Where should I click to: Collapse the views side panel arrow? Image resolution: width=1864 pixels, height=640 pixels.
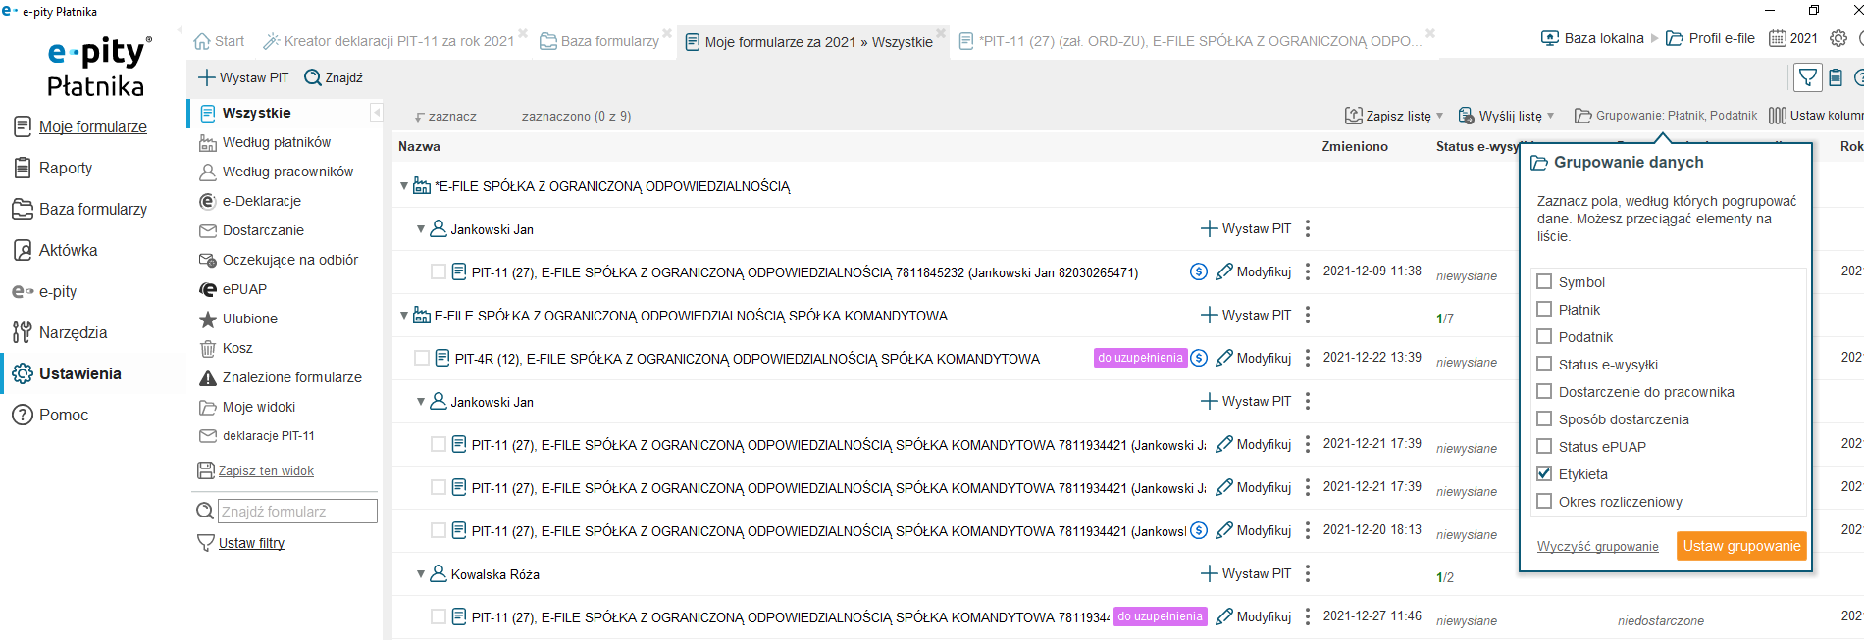click(376, 113)
